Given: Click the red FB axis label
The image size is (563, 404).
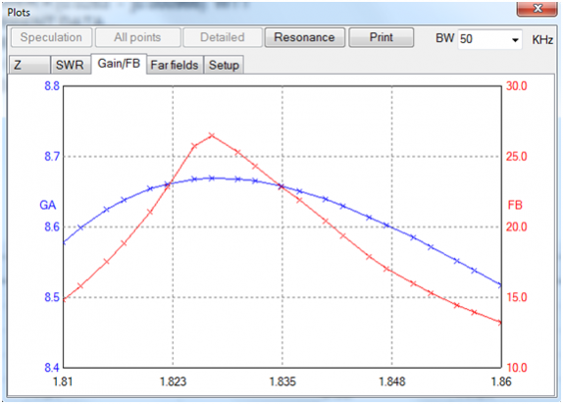Looking at the screenshot, I should pyautogui.click(x=515, y=205).
